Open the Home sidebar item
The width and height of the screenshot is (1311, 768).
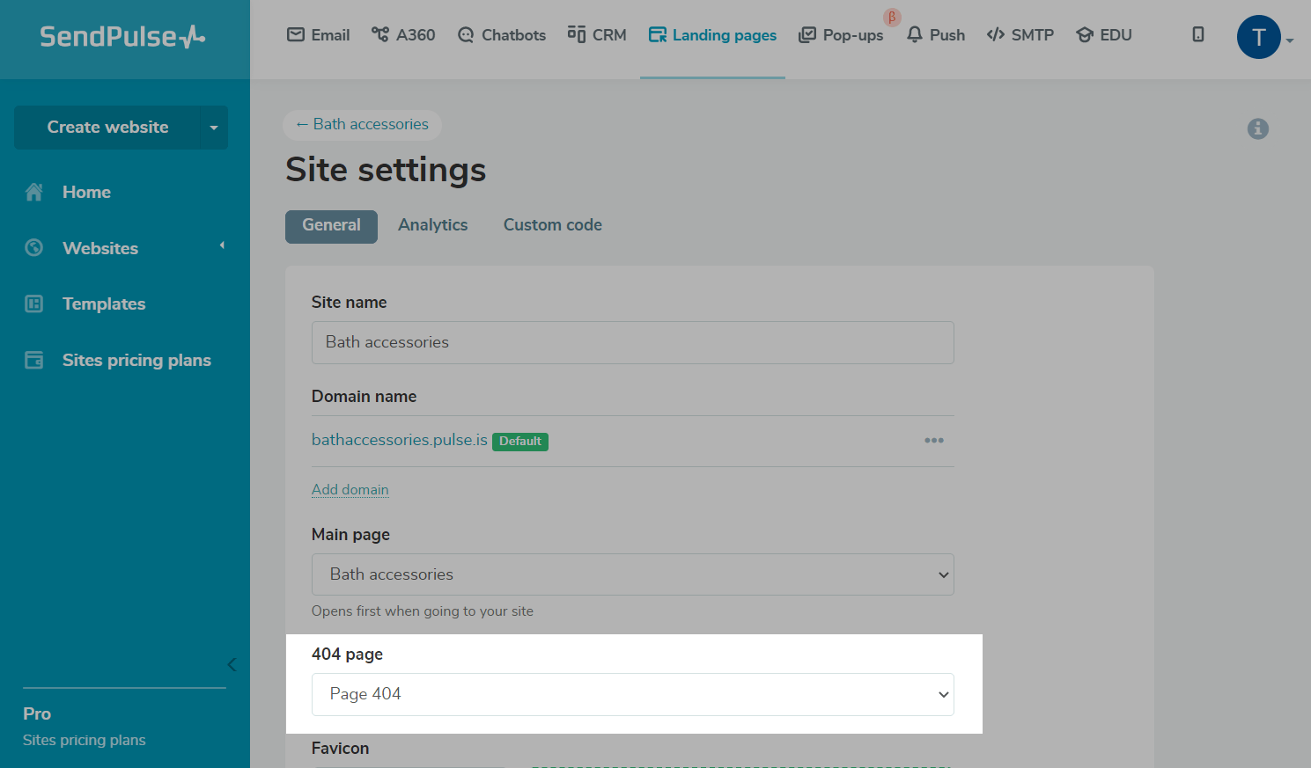click(x=86, y=193)
